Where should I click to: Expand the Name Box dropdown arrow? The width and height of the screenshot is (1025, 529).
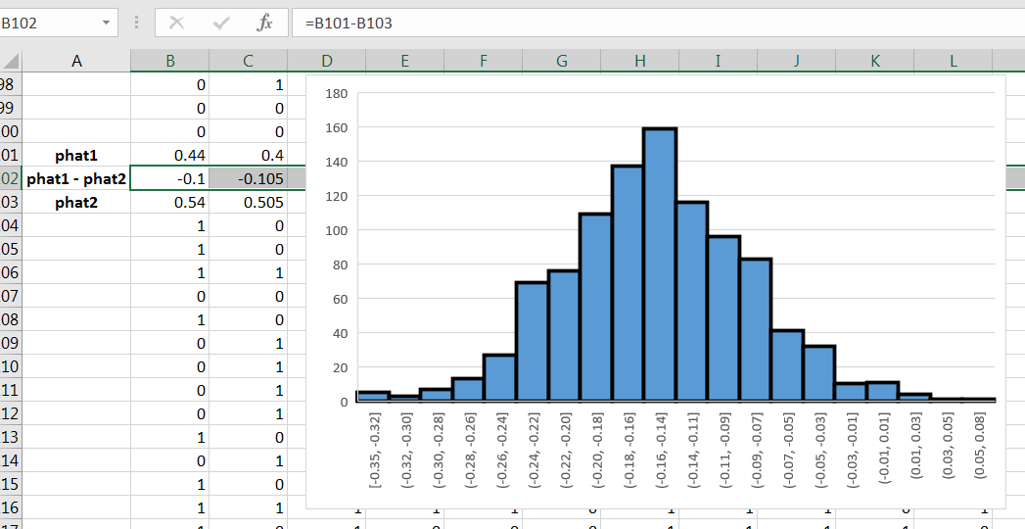105,23
